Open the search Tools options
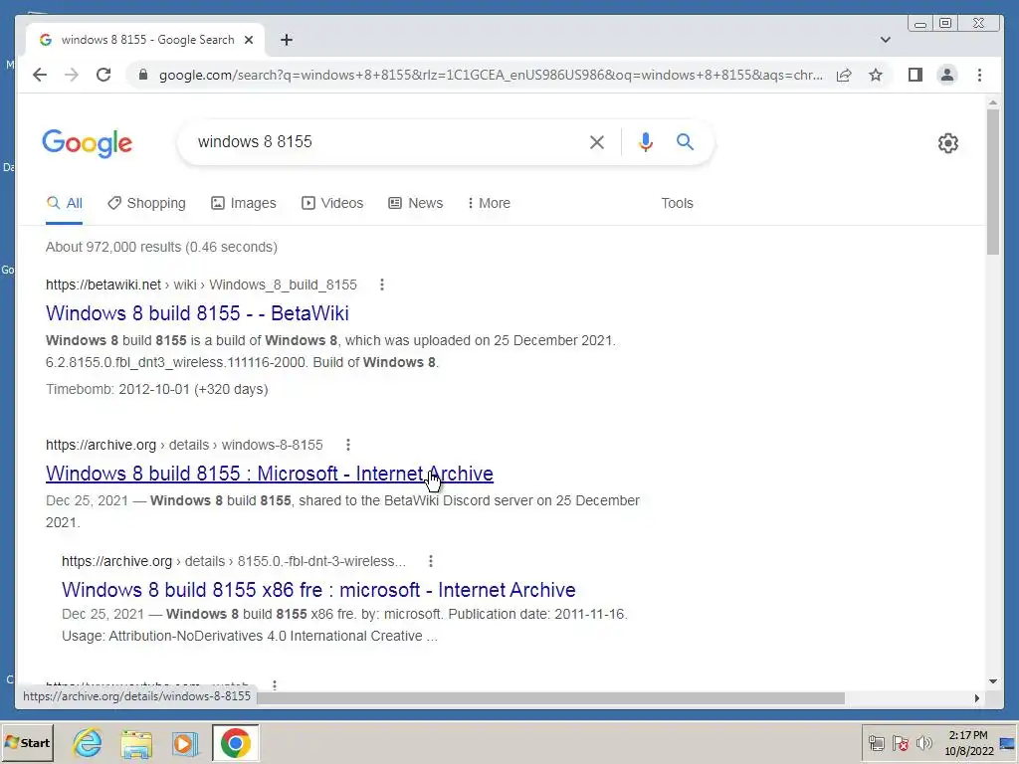 pos(677,203)
